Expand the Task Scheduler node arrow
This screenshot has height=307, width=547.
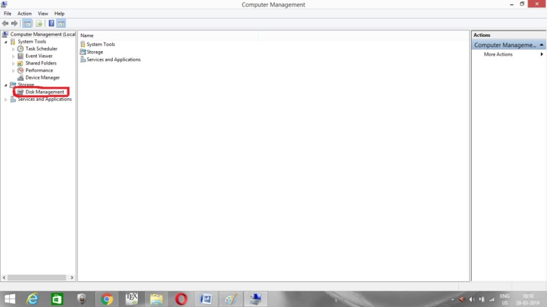click(x=13, y=49)
